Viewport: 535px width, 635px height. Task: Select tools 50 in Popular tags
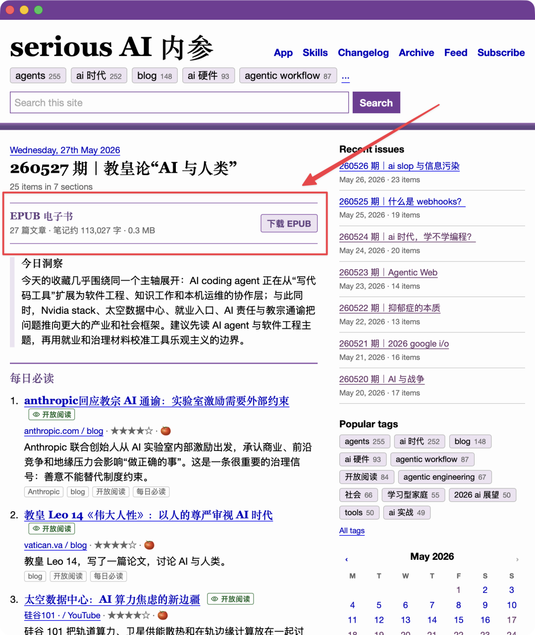359,513
